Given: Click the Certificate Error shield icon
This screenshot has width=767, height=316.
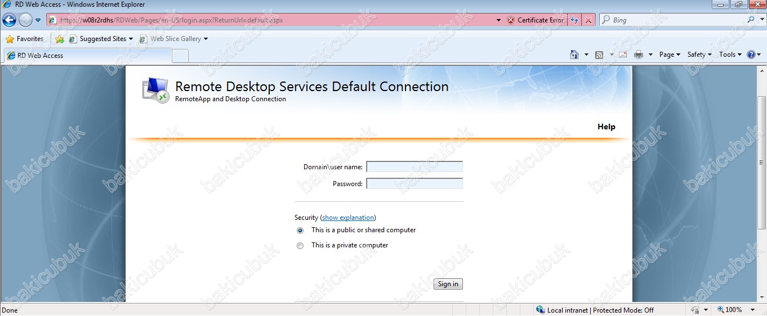Looking at the screenshot, I should (510, 20).
